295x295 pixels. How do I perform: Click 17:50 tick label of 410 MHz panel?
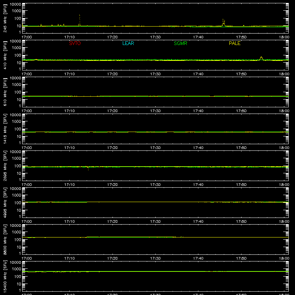pyautogui.click(x=241, y=74)
